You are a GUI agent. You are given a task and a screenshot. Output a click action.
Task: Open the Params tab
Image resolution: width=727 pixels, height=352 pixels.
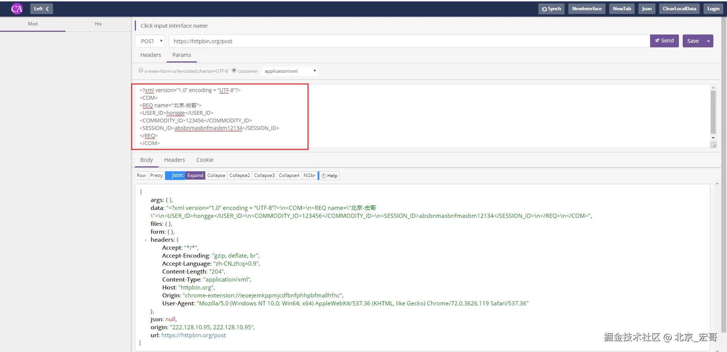[x=182, y=55]
